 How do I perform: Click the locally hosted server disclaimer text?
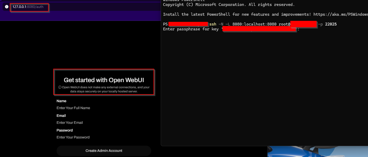tap(104, 91)
